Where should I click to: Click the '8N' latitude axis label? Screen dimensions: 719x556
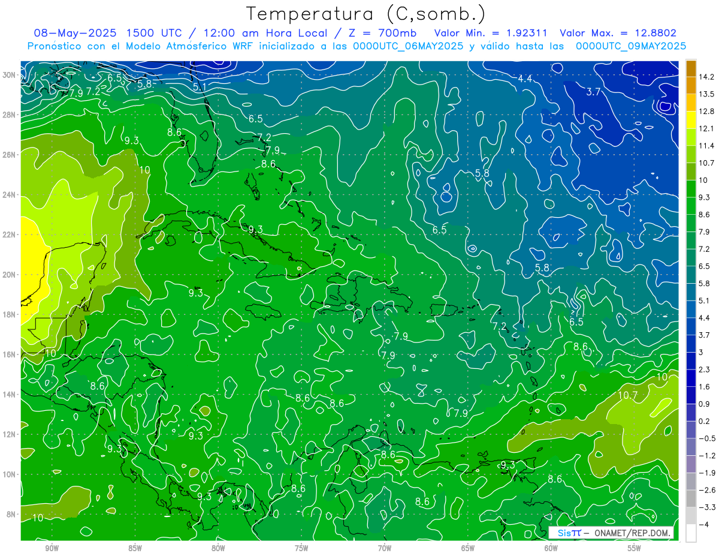pos(11,514)
